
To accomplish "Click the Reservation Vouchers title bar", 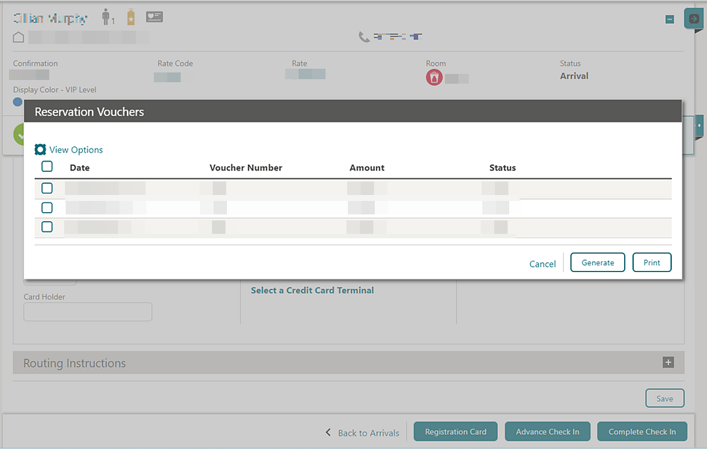I will [x=352, y=111].
